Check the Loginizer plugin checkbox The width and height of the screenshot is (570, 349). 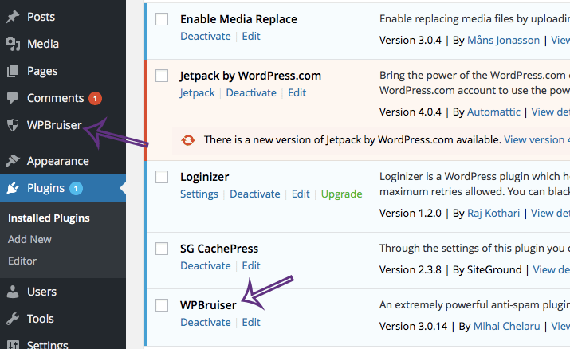(162, 176)
